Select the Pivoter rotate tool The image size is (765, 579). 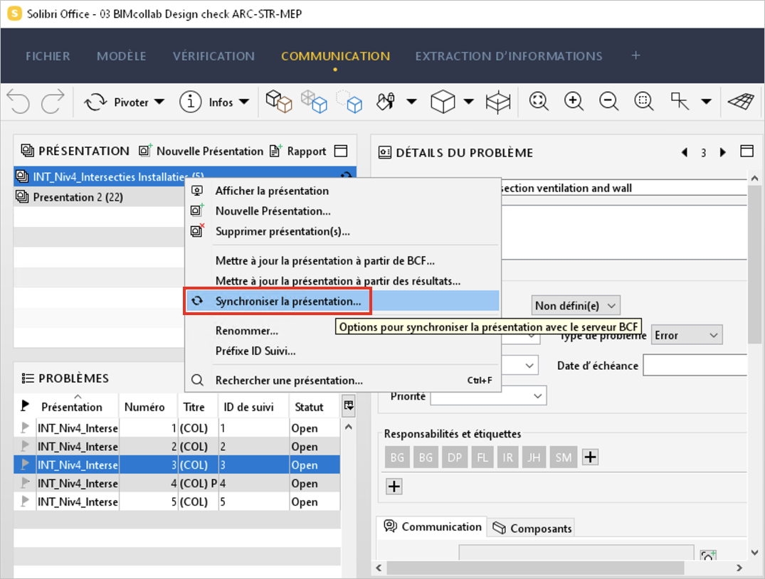pyautogui.click(x=116, y=102)
